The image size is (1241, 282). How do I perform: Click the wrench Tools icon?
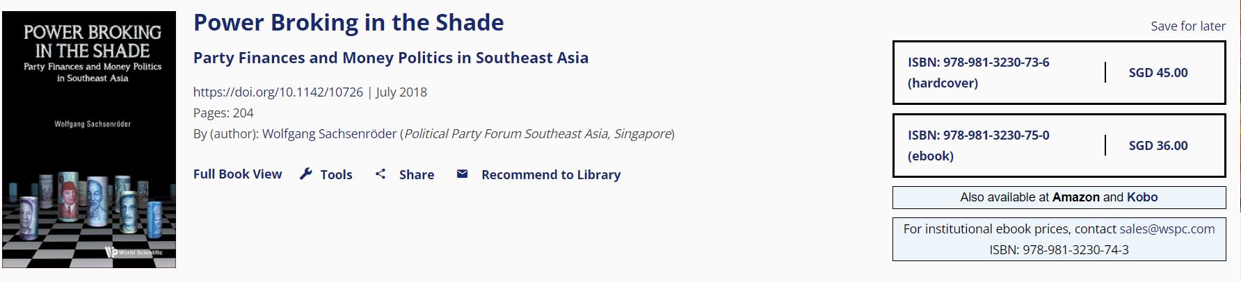click(305, 174)
